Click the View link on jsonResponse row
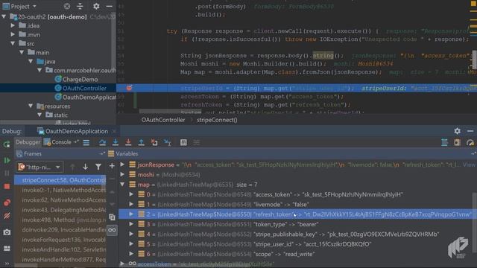The height and width of the screenshot is (268, 477). (469, 165)
